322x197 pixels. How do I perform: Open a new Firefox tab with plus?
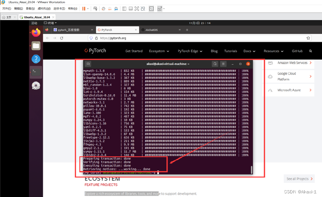pos(187,30)
